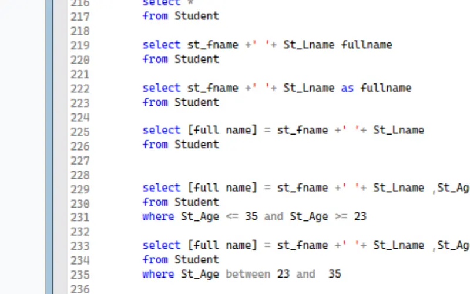This screenshot has width=470, height=294.
Task: Click the 'and' operator on line 231
Action: tap(274, 216)
